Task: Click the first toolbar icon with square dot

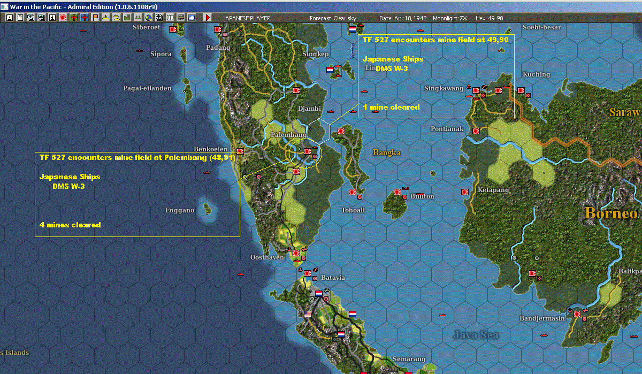Action: click(10, 18)
